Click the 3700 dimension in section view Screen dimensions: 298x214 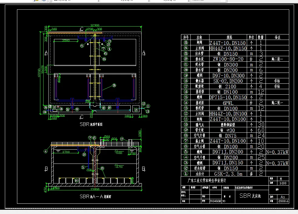66,152
